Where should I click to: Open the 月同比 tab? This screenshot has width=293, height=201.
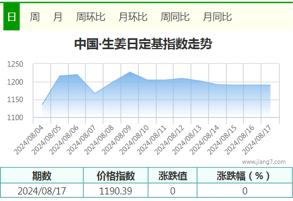coord(217,17)
